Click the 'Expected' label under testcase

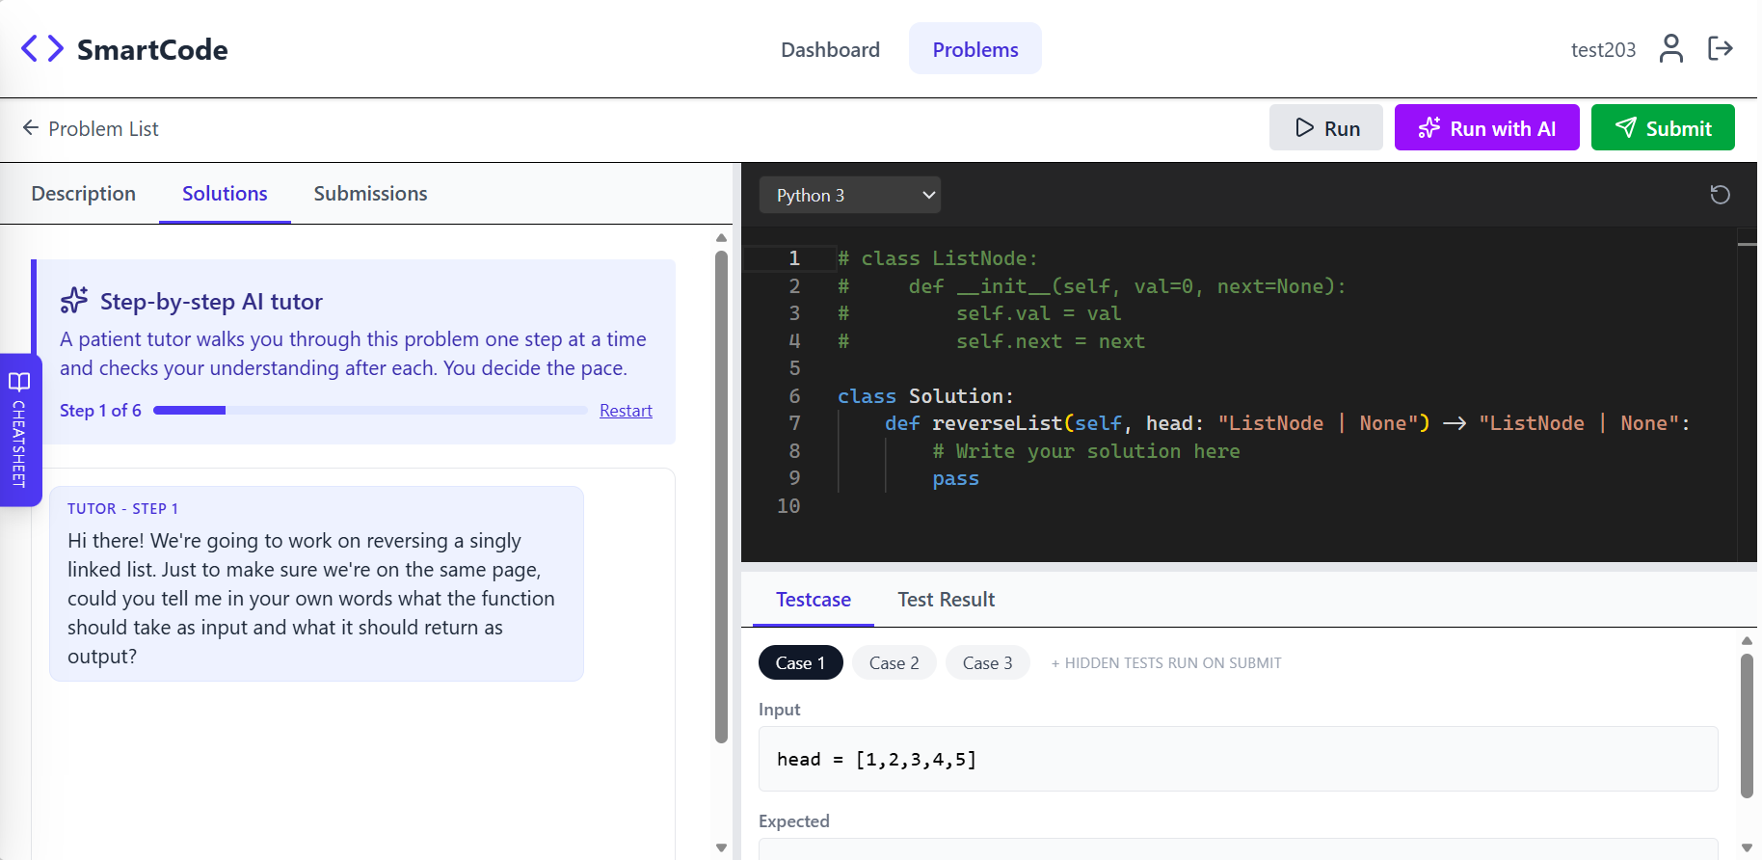pos(794,821)
